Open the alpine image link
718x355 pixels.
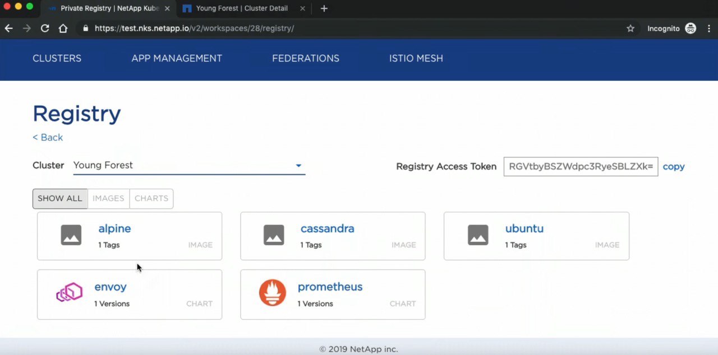click(114, 228)
